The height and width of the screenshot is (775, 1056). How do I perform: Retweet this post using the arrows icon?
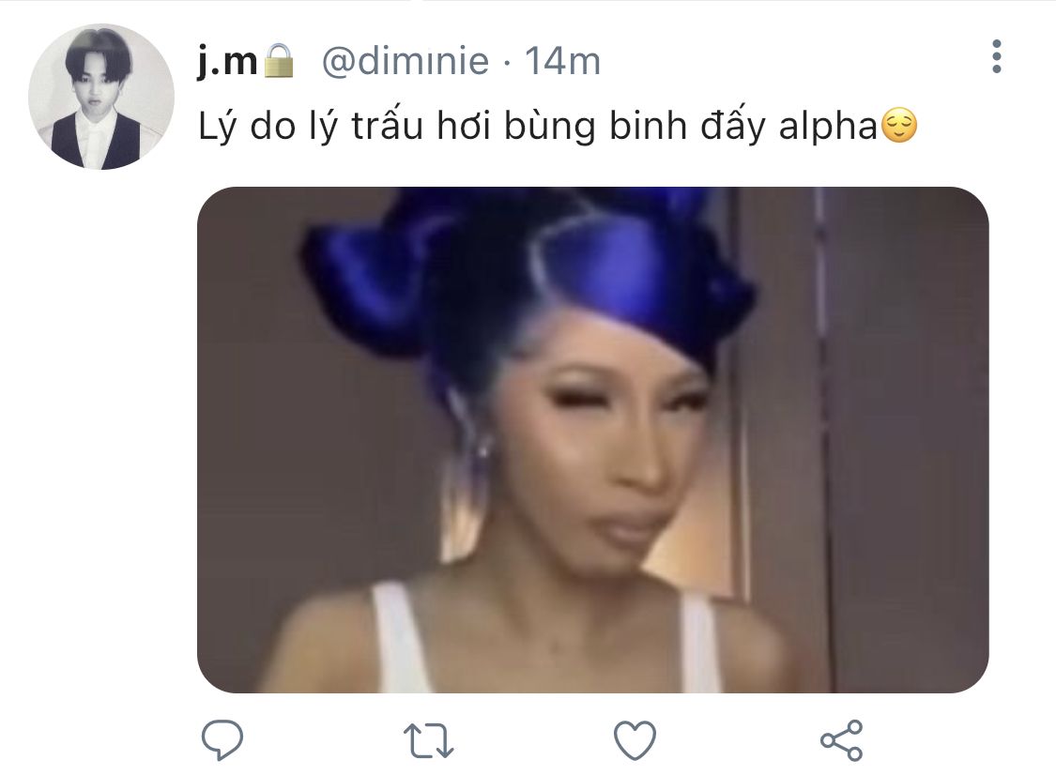428,740
